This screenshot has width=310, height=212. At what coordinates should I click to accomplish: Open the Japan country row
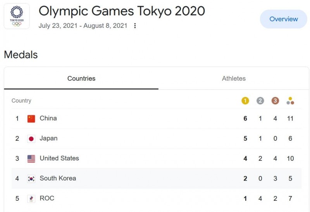pyautogui.click(x=157, y=138)
